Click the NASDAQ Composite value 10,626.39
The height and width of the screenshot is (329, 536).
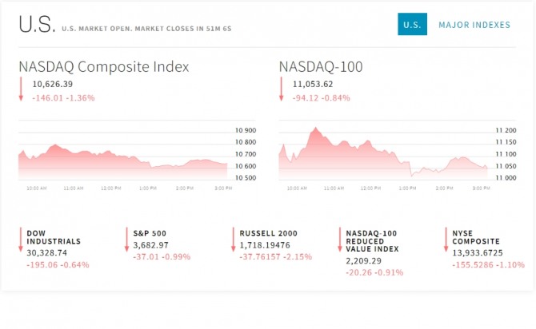53,84
